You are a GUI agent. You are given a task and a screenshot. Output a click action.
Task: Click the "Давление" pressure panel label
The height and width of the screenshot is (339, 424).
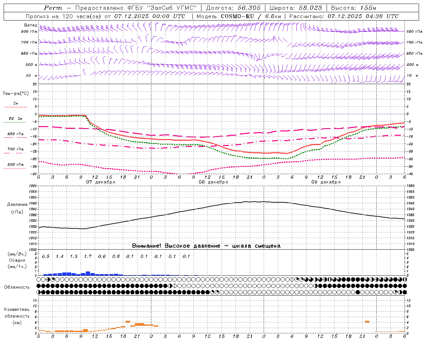point(17,205)
